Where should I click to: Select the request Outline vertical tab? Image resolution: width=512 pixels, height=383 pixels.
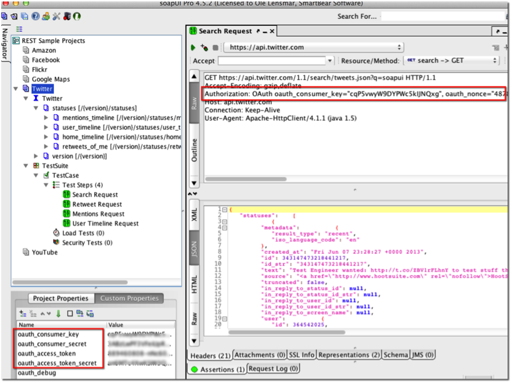[x=194, y=150]
